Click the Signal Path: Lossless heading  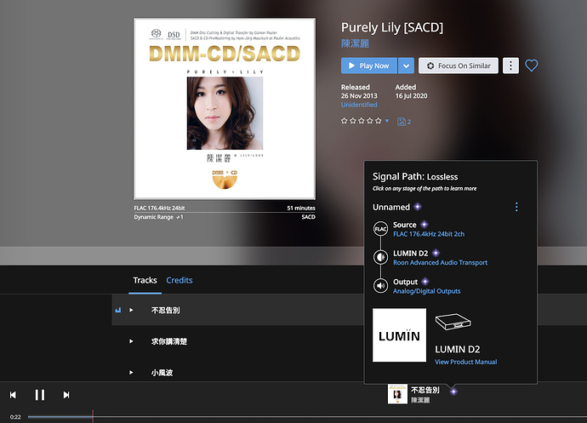[x=415, y=176]
